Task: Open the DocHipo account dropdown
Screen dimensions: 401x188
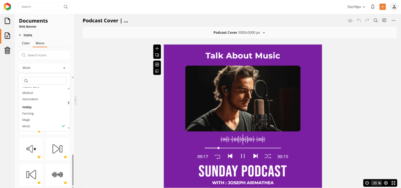Action: click(x=356, y=7)
